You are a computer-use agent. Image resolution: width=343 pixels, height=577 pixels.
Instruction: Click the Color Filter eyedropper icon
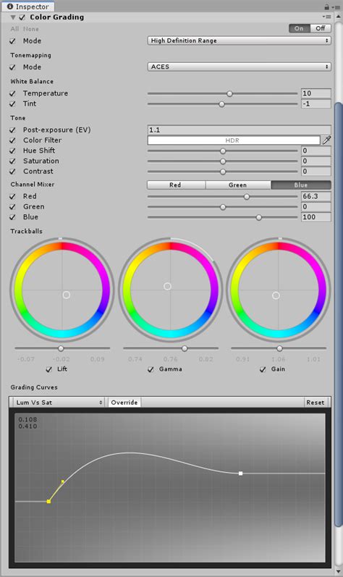[x=326, y=140]
